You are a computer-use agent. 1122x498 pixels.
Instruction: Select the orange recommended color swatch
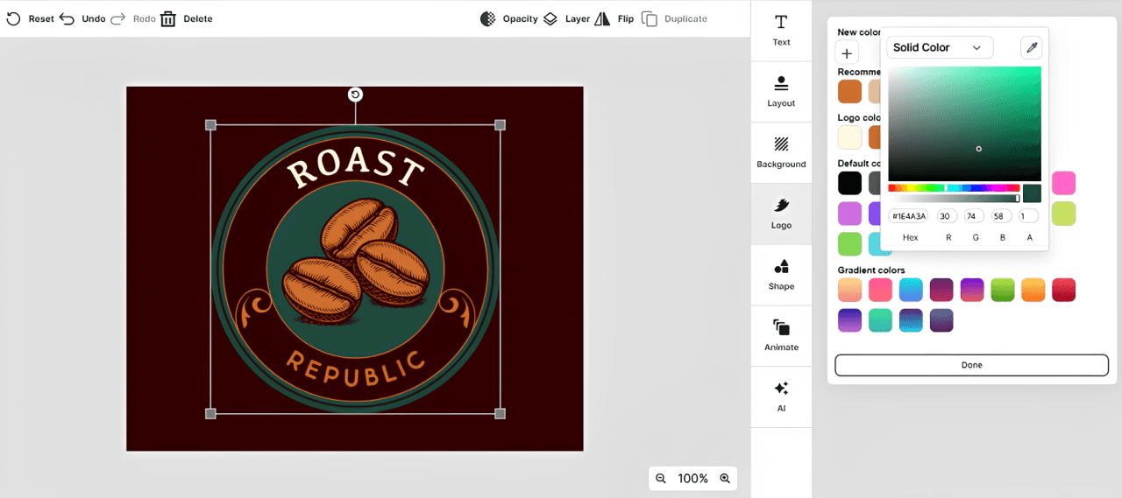pyautogui.click(x=849, y=91)
